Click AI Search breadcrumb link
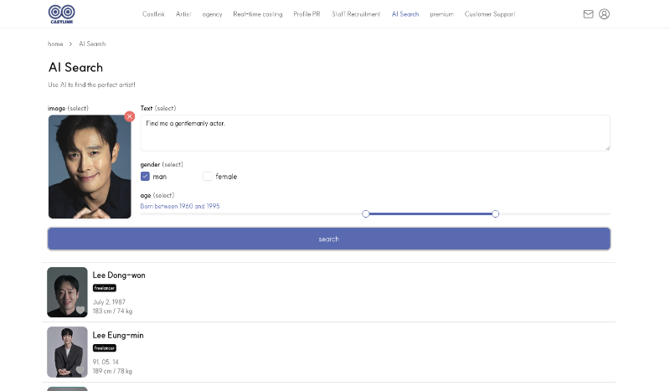The image size is (670, 391). coord(92,44)
